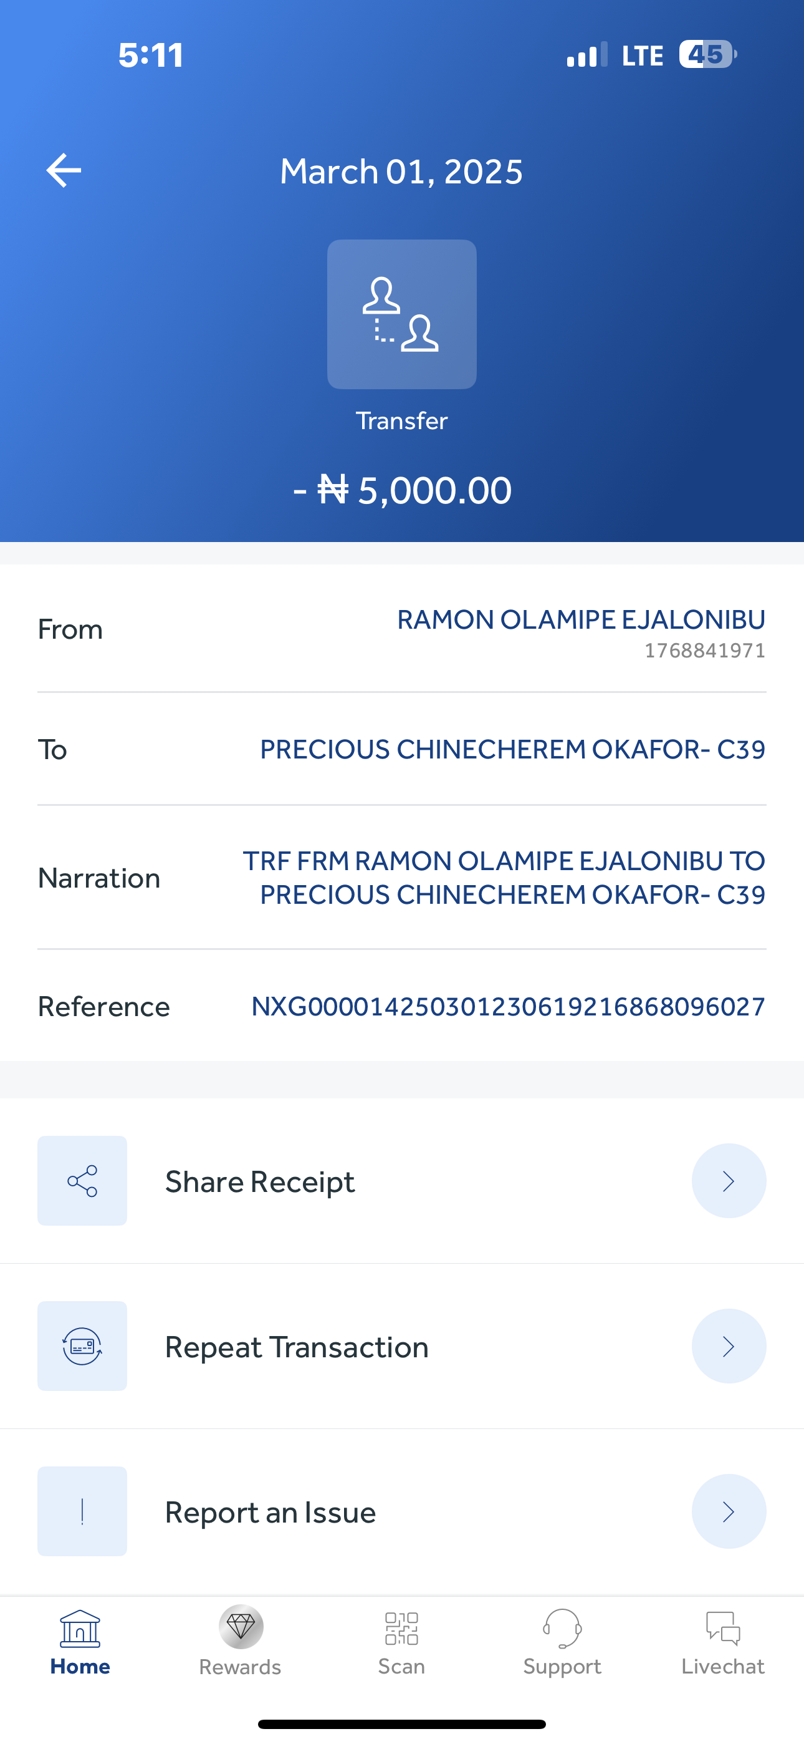804x1744 pixels.
Task: Select the Share Receipt label
Action: click(x=260, y=1182)
